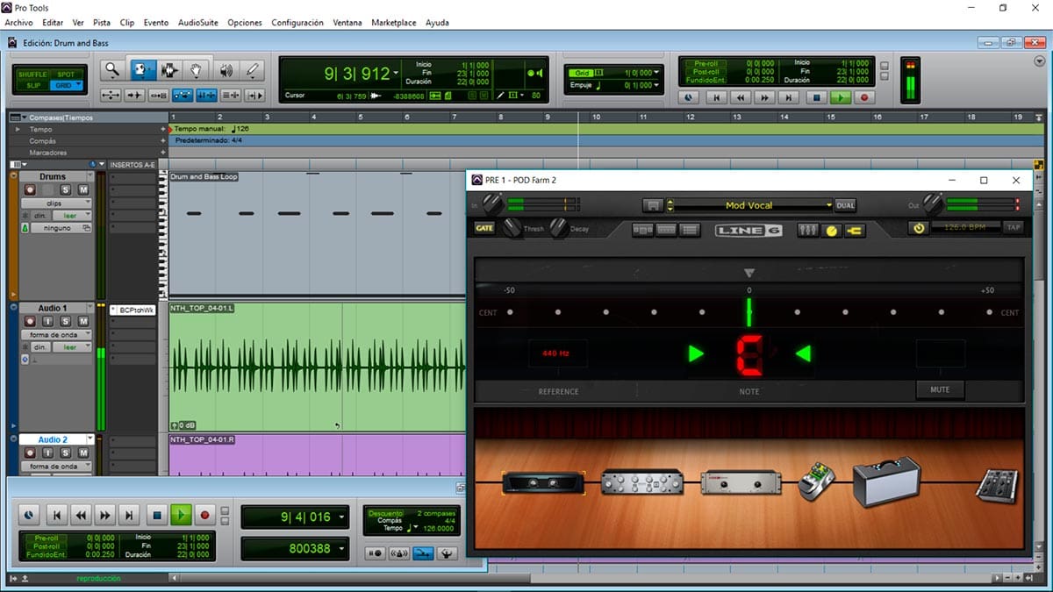1053x592 pixels.
Task: Enable SPOT edit mode
Action: tap(66, 75)
